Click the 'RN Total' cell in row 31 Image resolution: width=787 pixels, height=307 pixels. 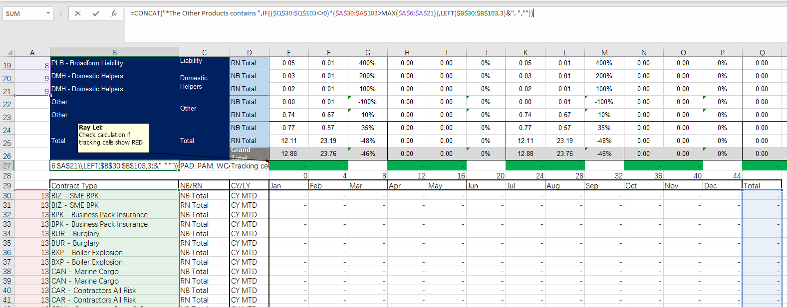coord(204,205)
